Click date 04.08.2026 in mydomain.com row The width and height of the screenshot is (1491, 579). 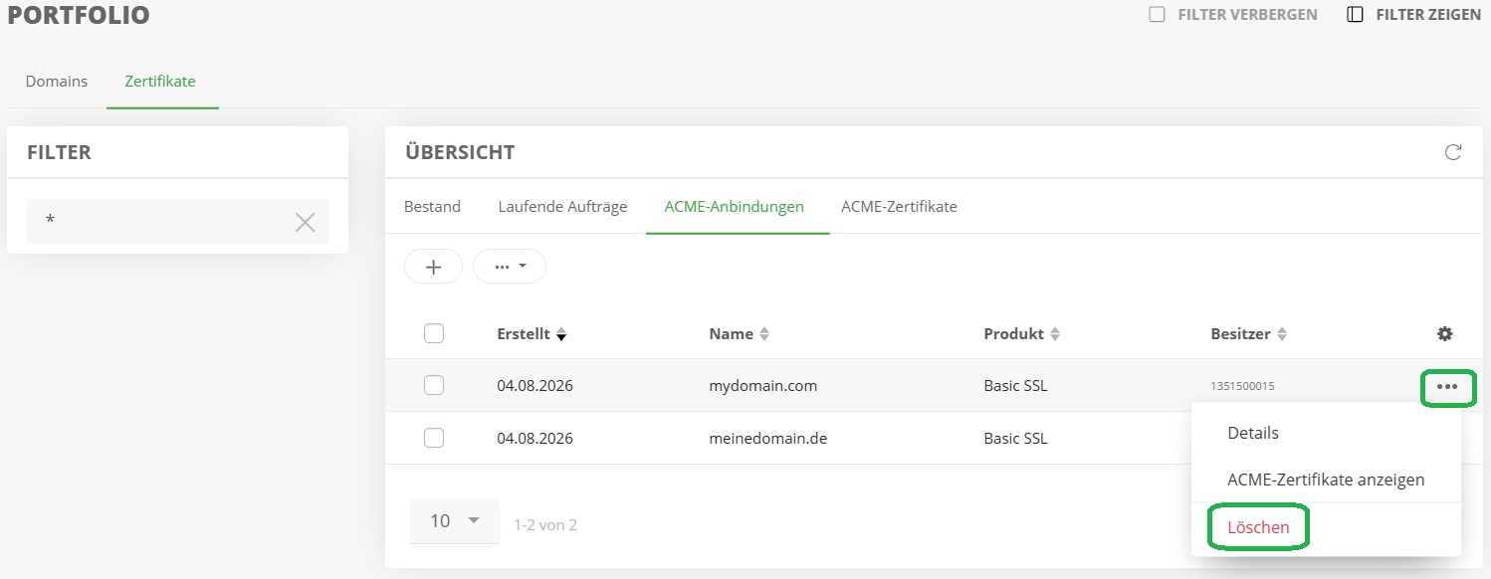pyautogui.click(x=535, y=386)
